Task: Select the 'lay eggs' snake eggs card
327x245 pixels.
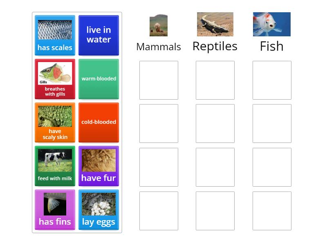Action: tap(99, 210)
